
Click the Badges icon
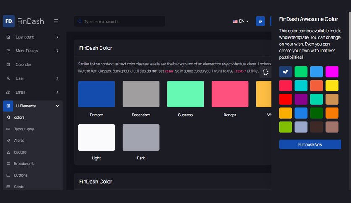click(x=8, y=152)
